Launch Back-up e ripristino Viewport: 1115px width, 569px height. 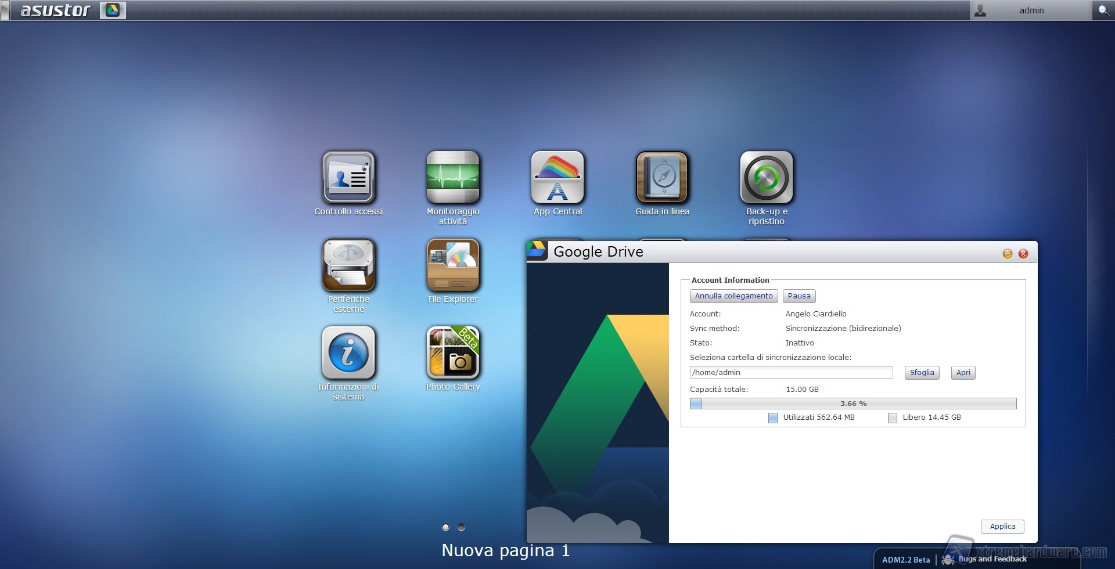(767, 178)
